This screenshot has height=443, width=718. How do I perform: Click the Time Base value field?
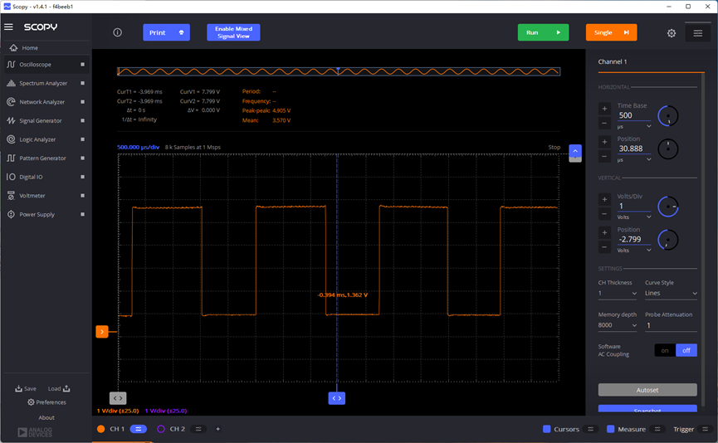click(x=634, y=115)
